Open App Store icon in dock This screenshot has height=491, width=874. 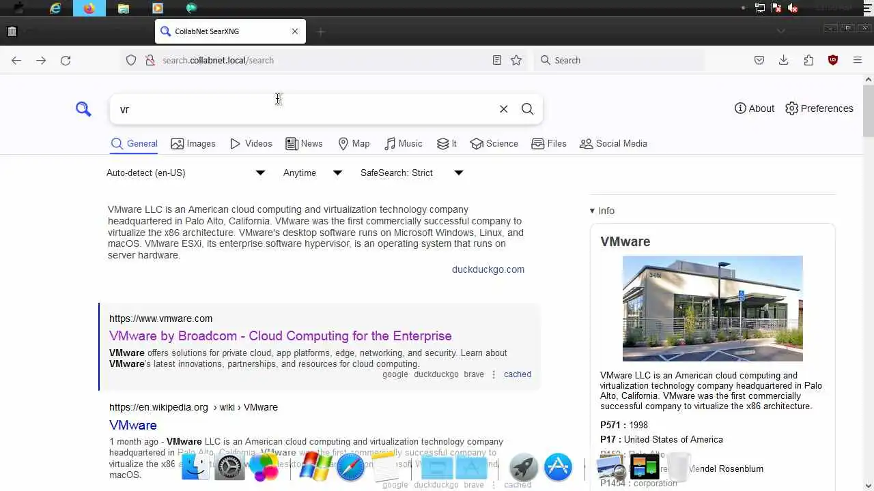coord(558,468)
